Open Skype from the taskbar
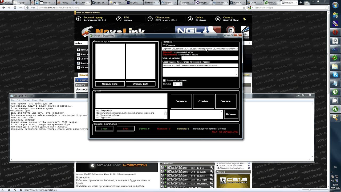 tap(335, 75)
